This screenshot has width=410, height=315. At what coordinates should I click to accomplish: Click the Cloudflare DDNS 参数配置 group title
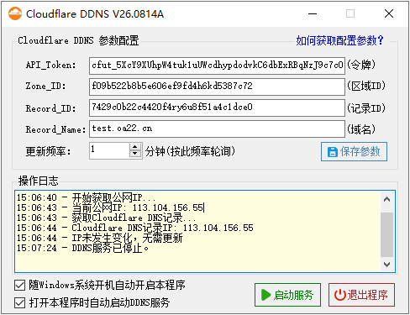(78, 40)
